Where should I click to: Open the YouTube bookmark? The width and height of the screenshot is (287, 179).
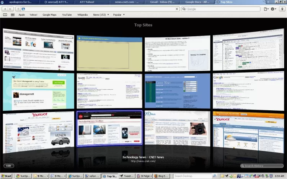67,15
